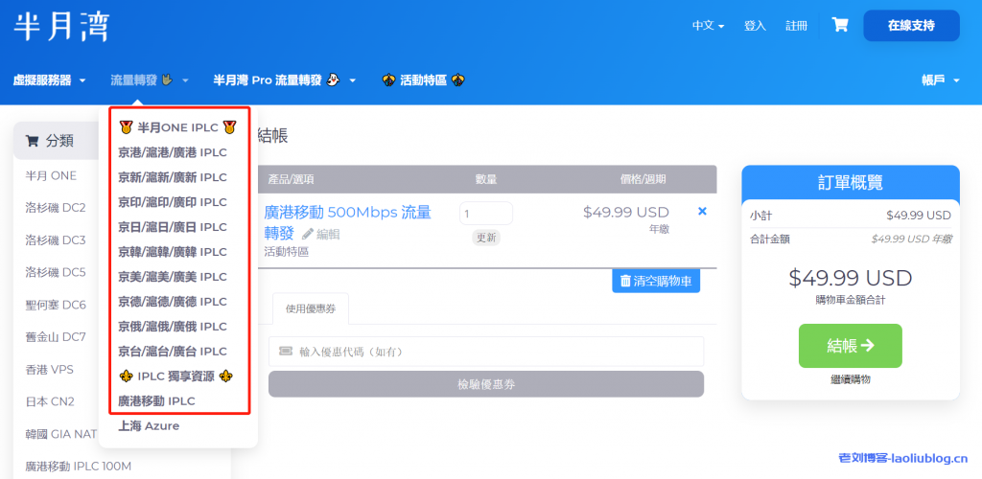982x479 pixels.
Task: Select 京韓/滬韓/廣韓 IPLC entry
Action: coord(173,252)
